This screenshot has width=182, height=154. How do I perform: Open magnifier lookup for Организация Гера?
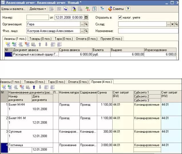[x=86, y=24]
